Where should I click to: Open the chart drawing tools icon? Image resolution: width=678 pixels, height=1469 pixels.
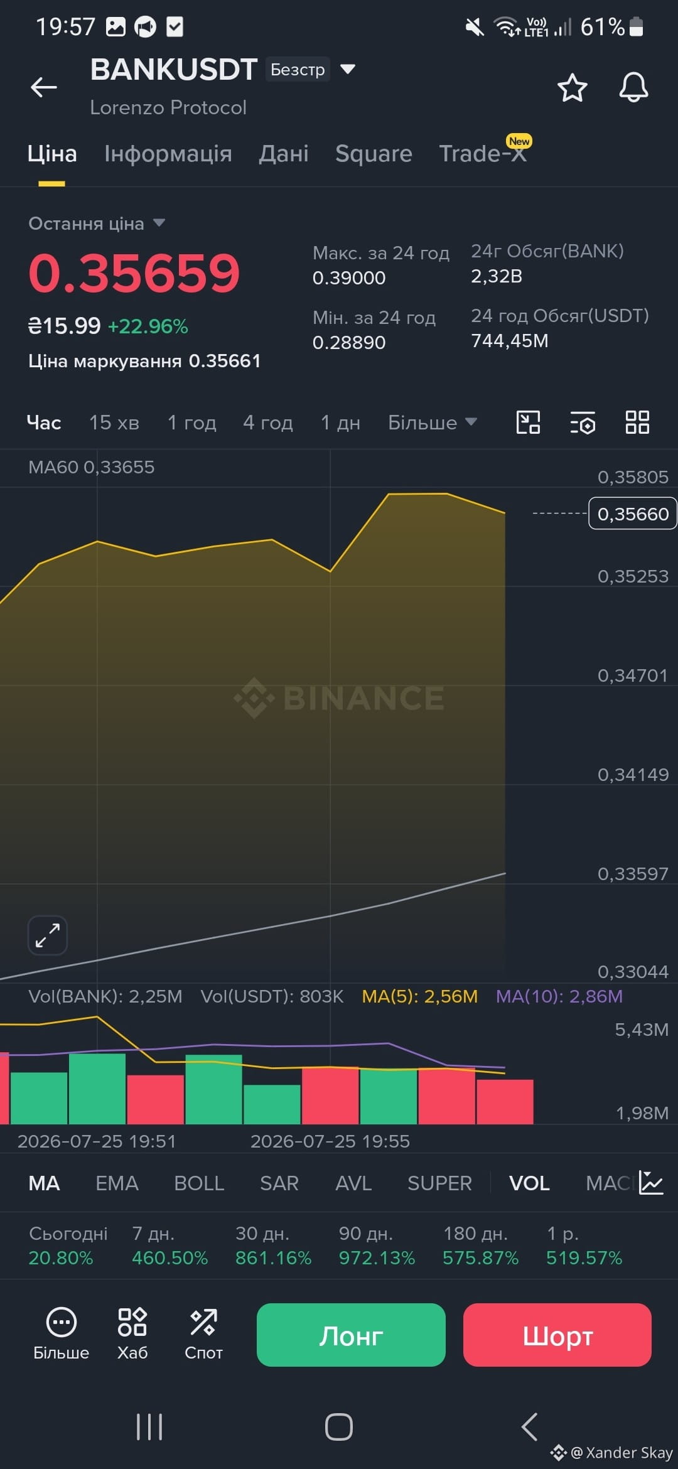pyautogui.click(x=528, y=422)
